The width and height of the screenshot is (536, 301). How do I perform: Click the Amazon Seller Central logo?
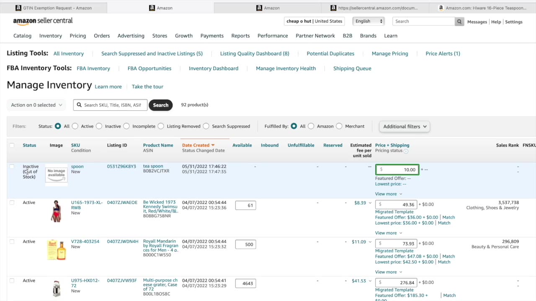click(43, 21)
